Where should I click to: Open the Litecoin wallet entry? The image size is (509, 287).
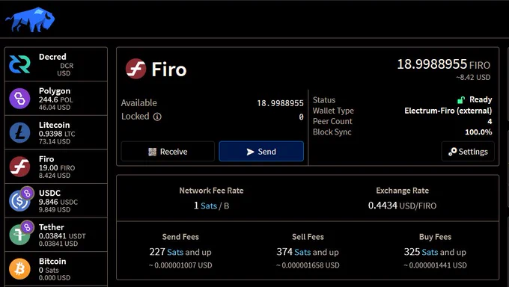pyautogui.click(x=56, y=132)
